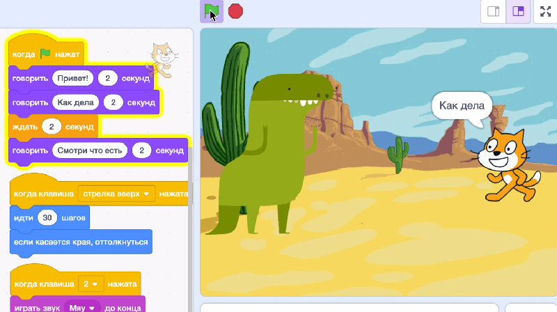Click the 'Как дела' text input in block
The height and width of the screenshot is (312, 557).
point(75,102)
